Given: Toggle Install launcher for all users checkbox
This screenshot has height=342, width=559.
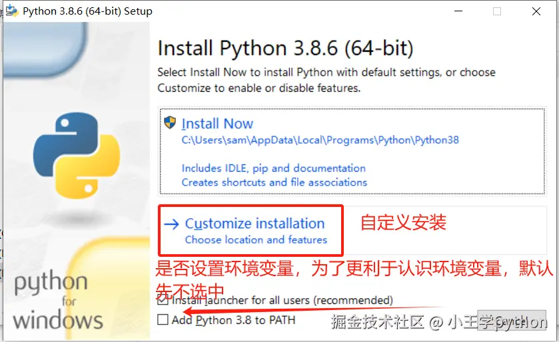Looking at the screenshot, I should tap(163, 301).
